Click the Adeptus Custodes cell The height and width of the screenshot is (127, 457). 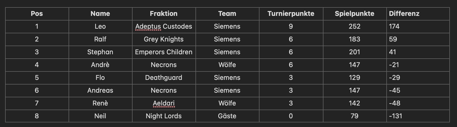(x=164, y=26)
